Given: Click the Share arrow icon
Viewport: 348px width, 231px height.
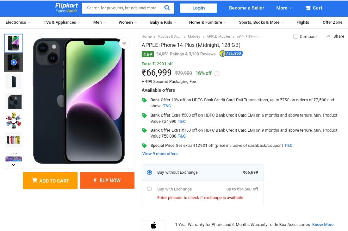Looking at the screenshot, I should pos(328,36).
